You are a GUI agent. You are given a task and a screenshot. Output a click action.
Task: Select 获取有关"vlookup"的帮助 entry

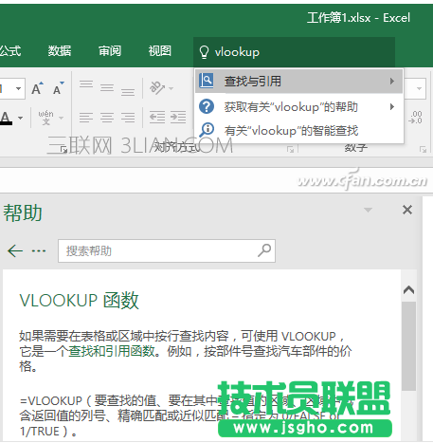tap(298, 107)
